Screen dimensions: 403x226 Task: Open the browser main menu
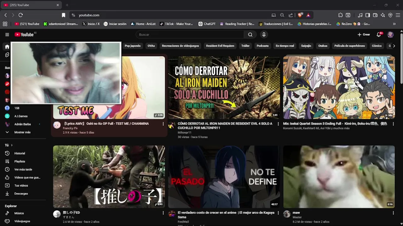click(x=398, y=15)
